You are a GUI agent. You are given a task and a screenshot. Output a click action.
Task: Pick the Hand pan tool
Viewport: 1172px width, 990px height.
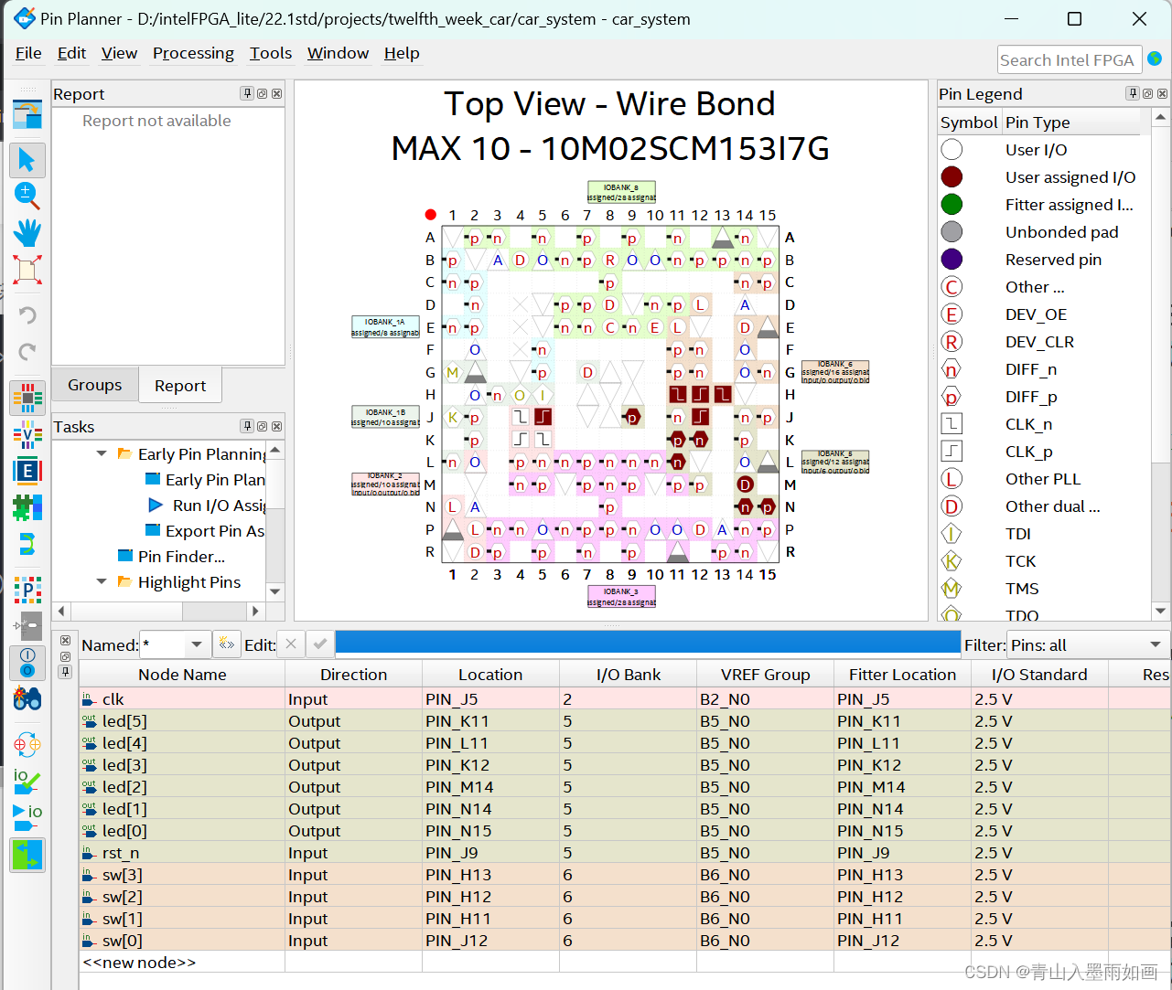click(27, 232)
